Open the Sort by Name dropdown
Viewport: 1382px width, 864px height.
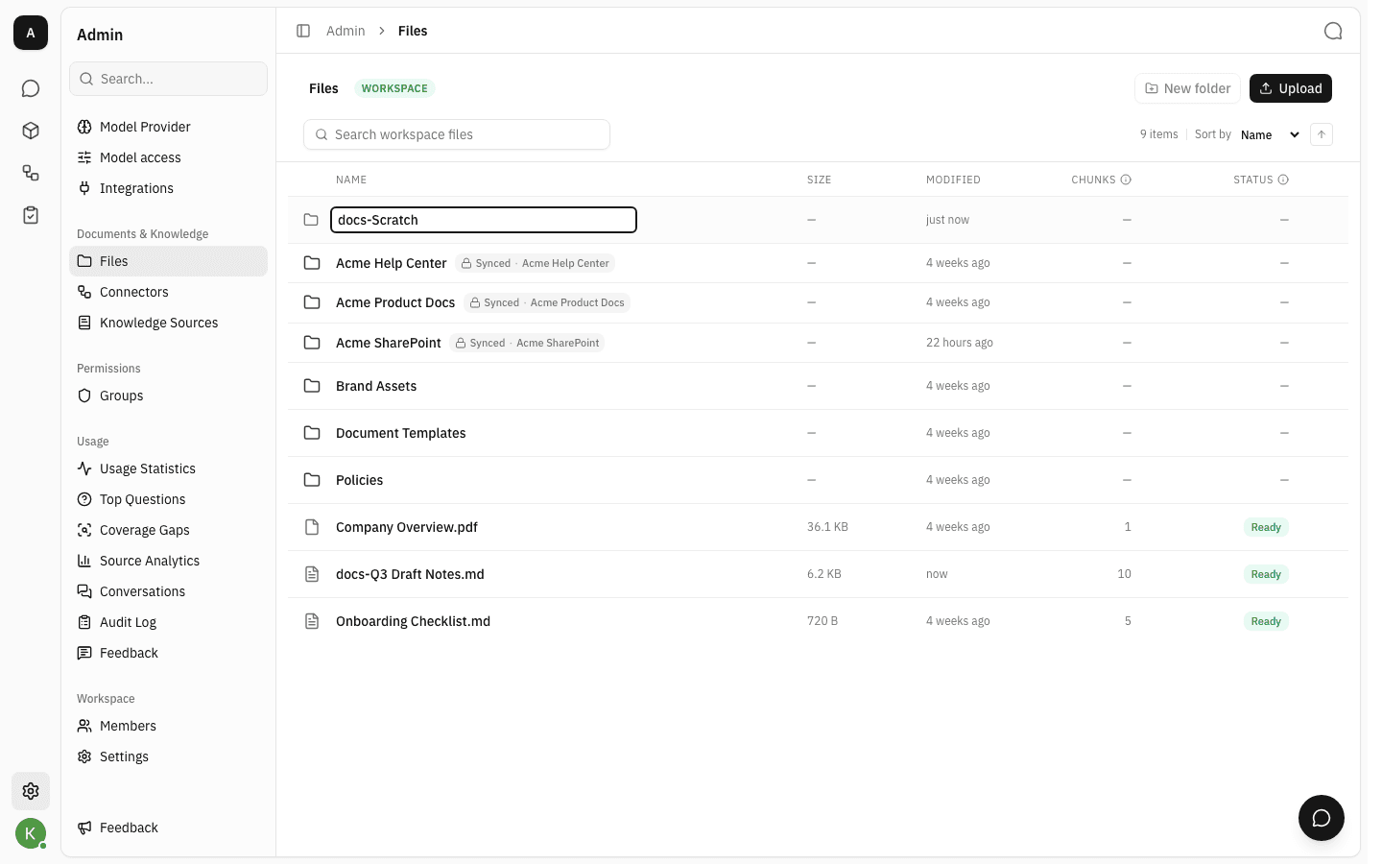point(1270,134)
